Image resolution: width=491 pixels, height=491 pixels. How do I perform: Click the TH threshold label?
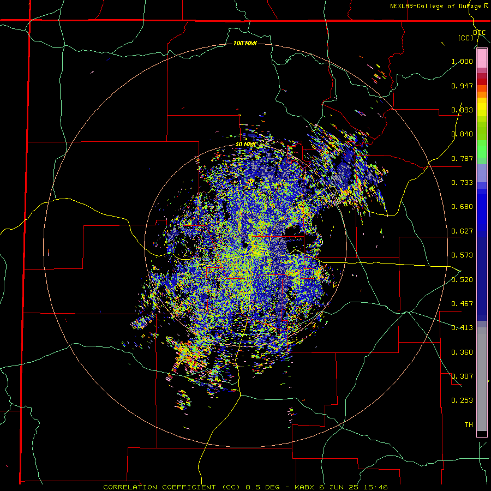pyautogui.click(x=469, y=425)
